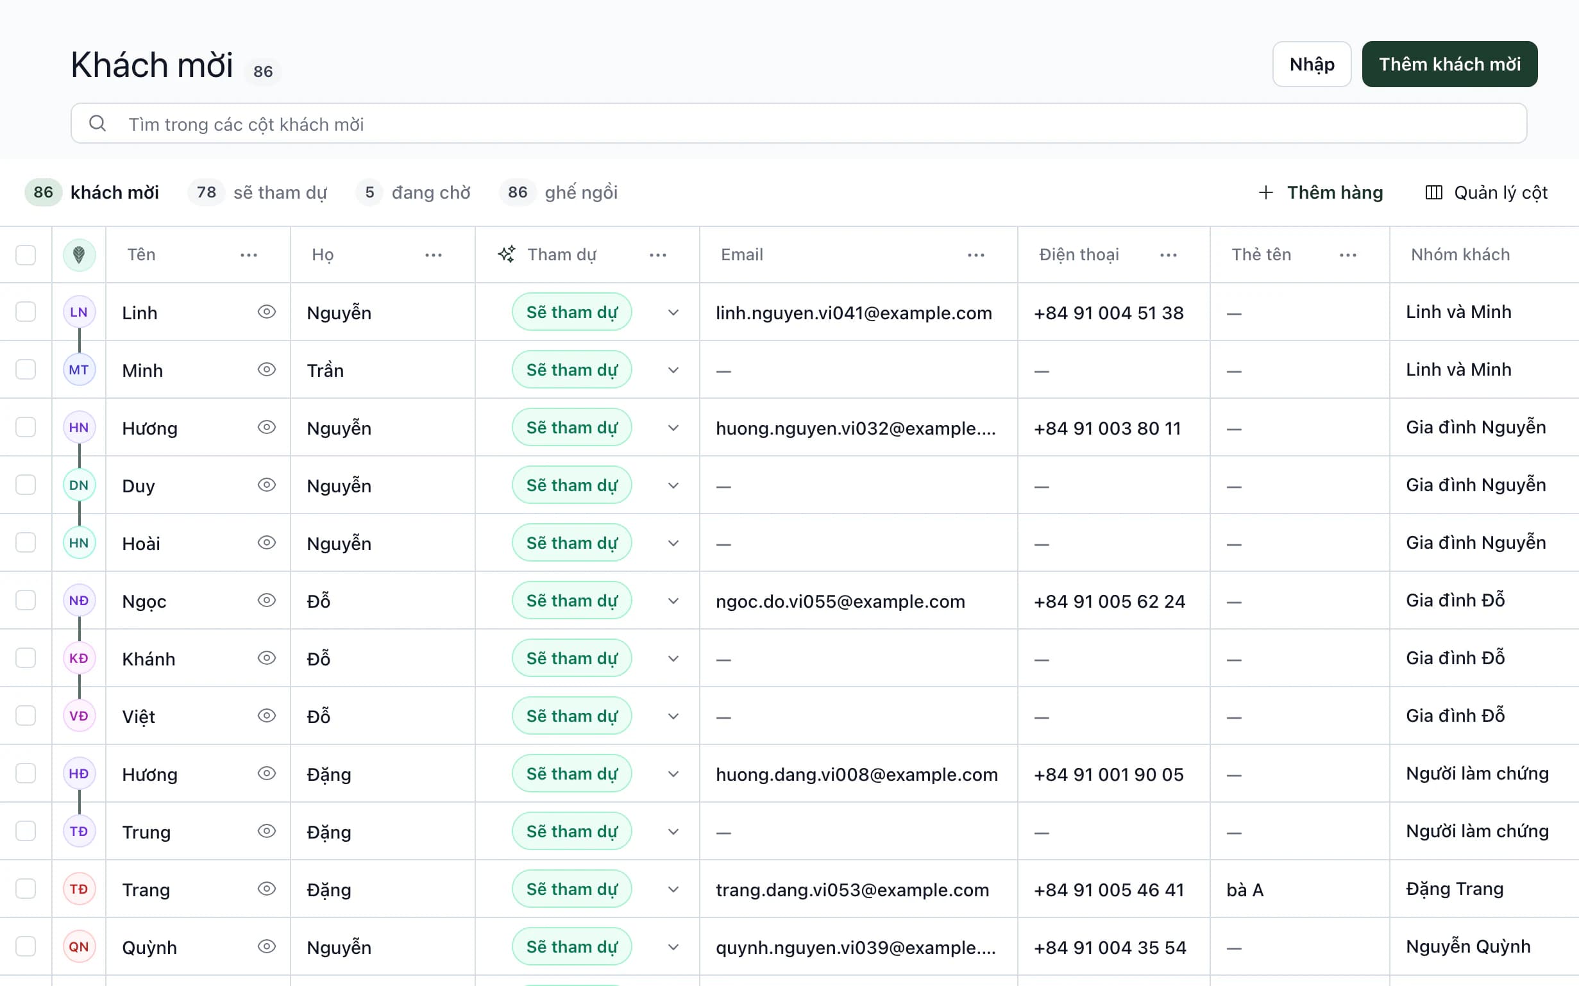Tick the checkbox for Trang Đặng

tap(26, 889)
